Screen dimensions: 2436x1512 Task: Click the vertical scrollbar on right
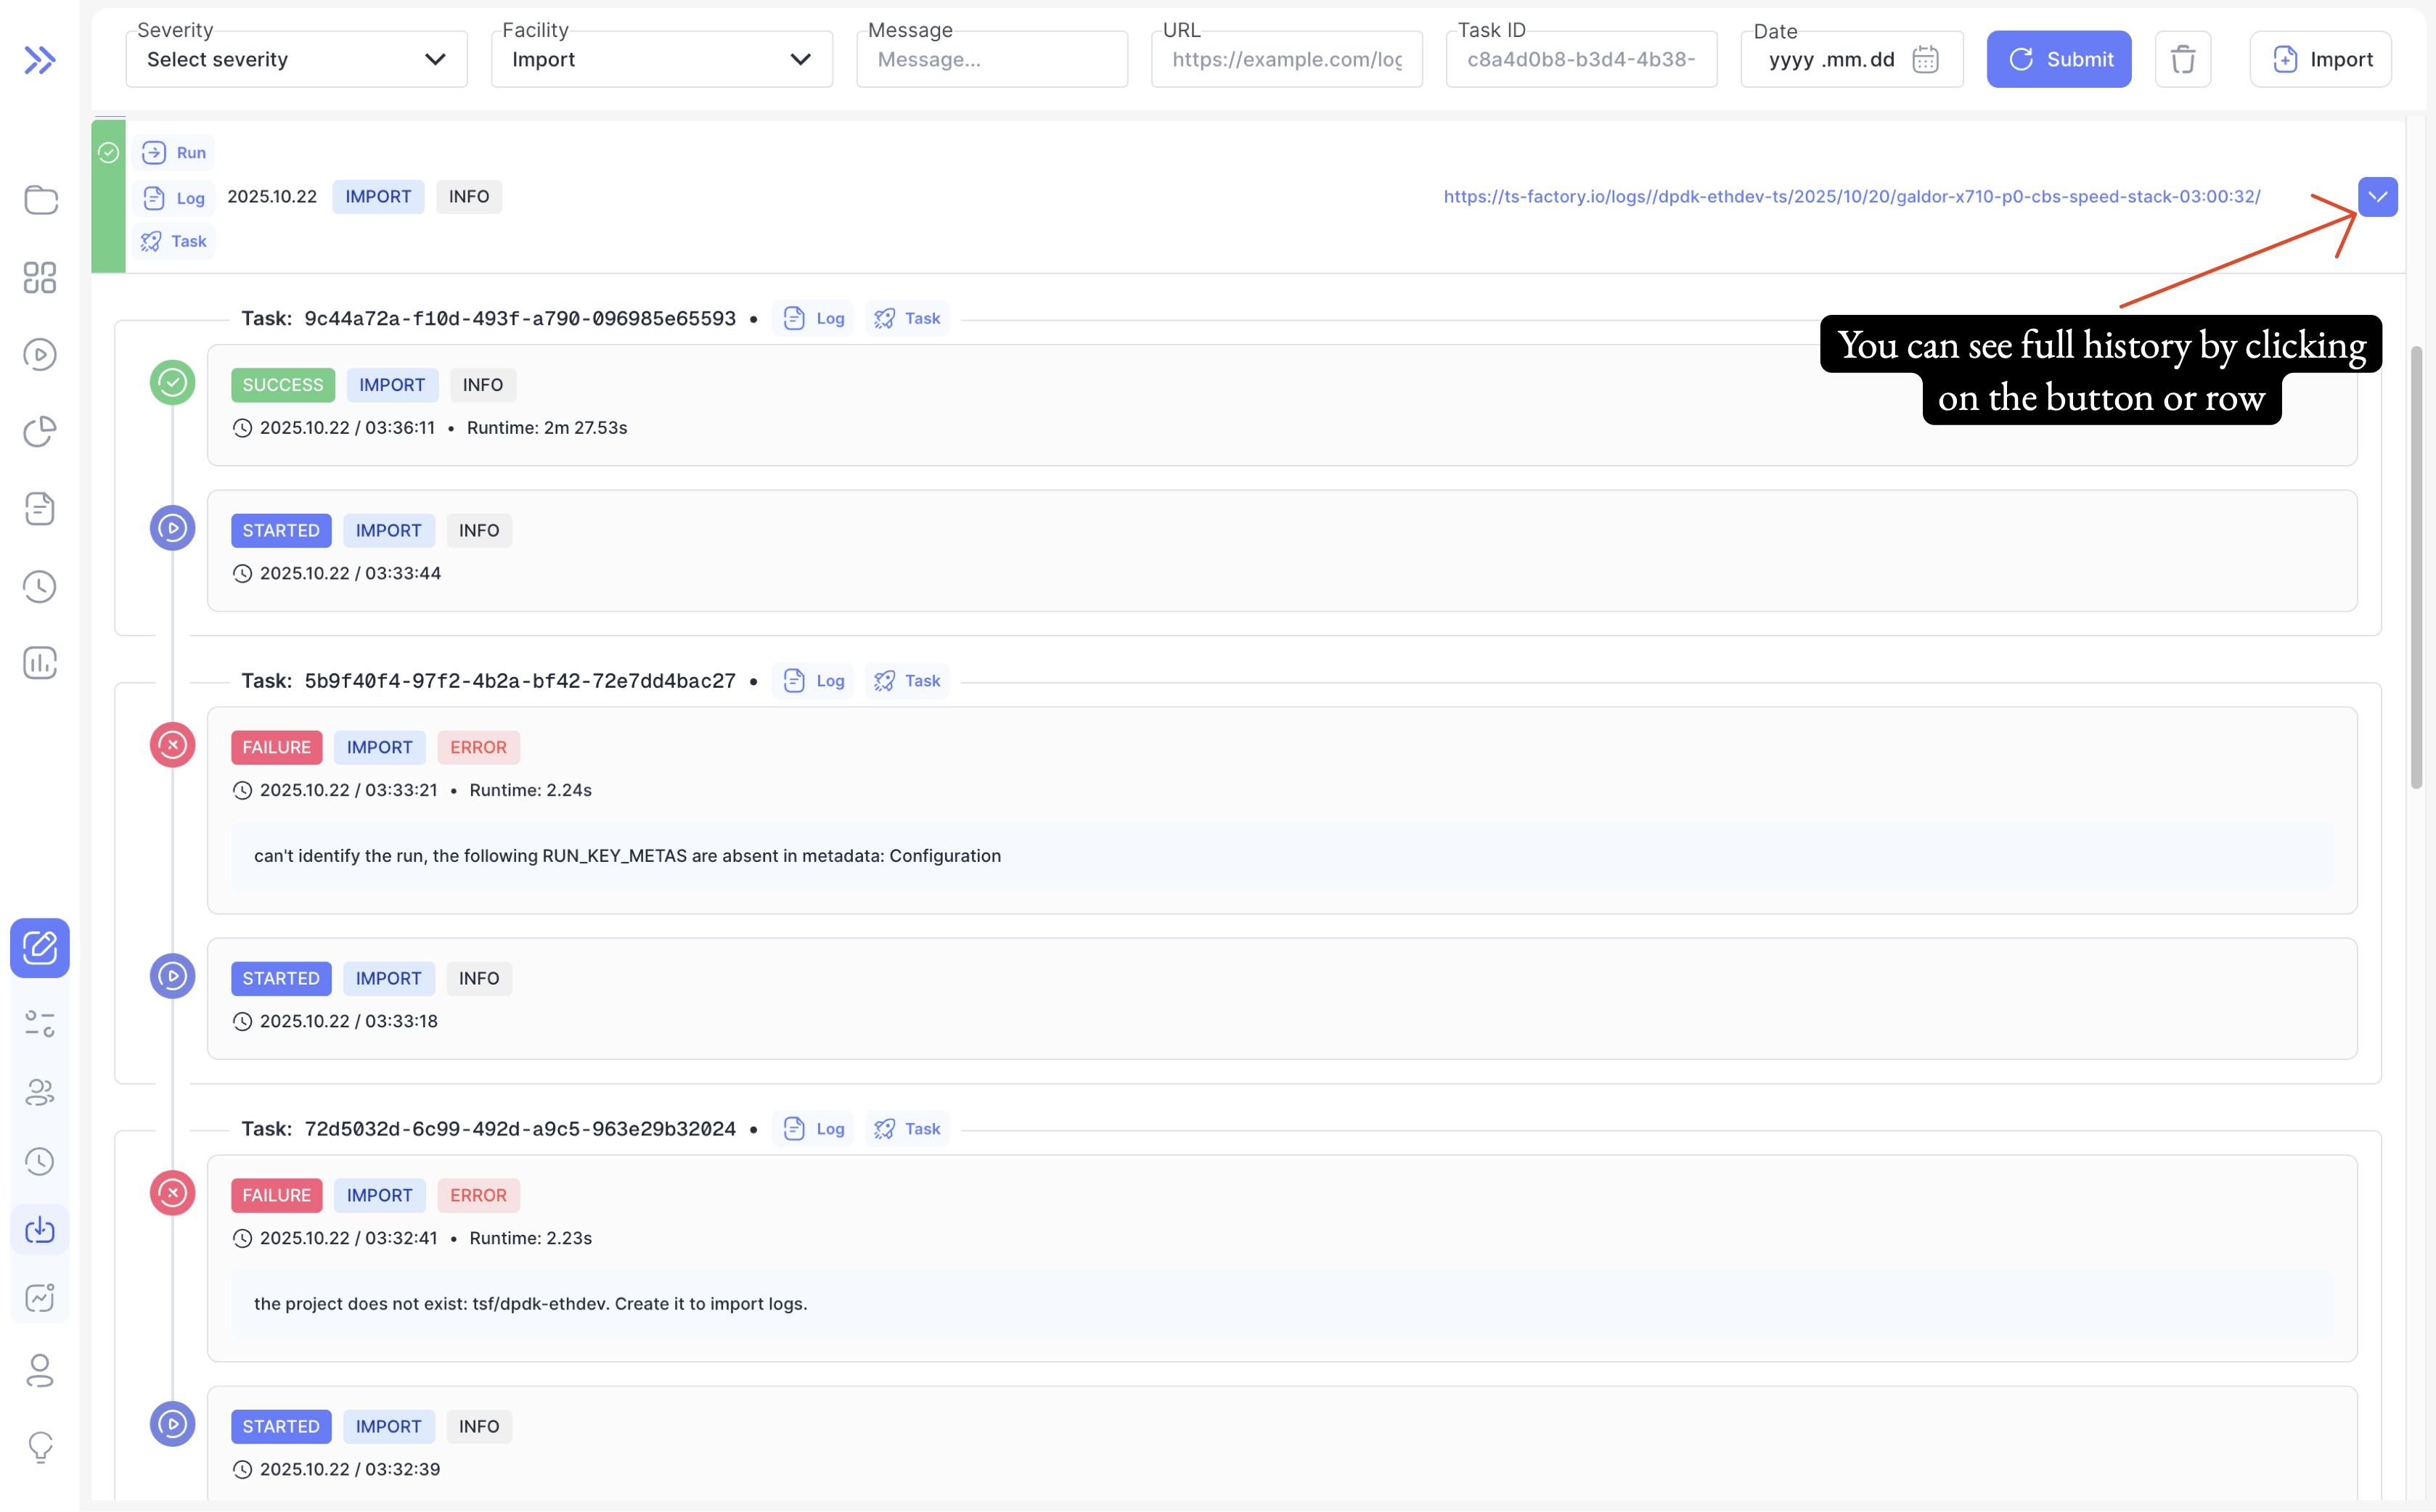[x=2415, y=567]
